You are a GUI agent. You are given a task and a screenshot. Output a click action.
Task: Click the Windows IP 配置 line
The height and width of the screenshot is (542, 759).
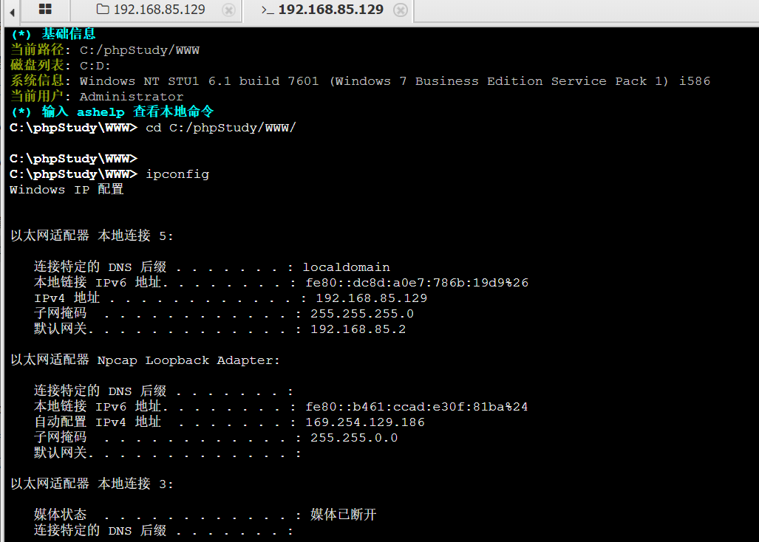click(x=67, y=190)
